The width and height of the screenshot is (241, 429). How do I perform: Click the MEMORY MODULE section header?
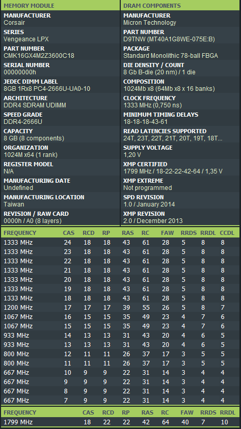pyautogui.click(x=60, y=6)
